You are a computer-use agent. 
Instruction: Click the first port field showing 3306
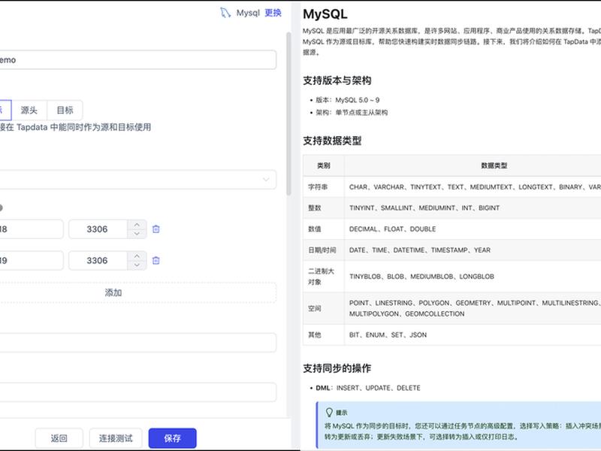[98, 229]
